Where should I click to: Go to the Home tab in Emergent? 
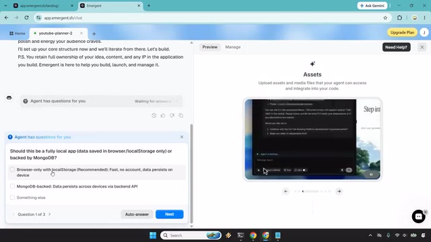point(17,33)
